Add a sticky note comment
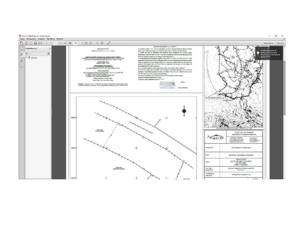304x228 pixels. tap(97, 43)
